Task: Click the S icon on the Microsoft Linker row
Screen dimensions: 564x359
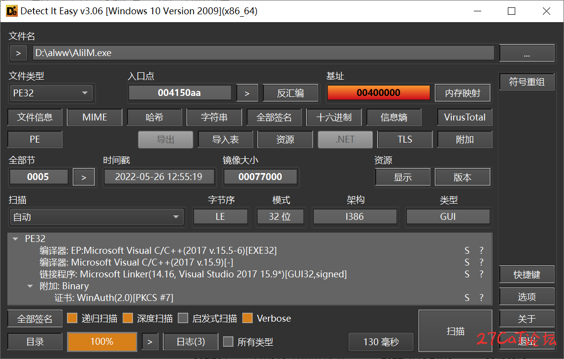Action: [467, 274]
